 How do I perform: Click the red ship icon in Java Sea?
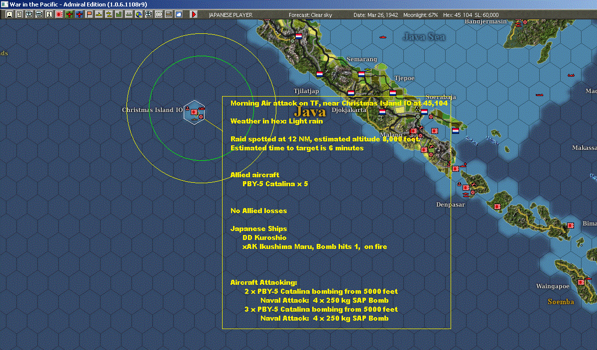pyautogui.click(x=383, y=37)
